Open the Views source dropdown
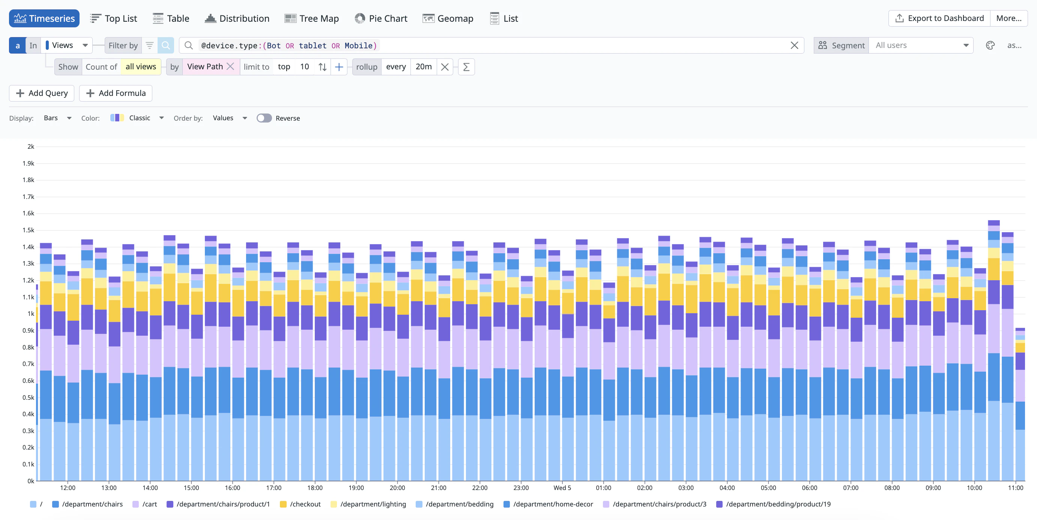Image resolution: width=1037 pixels, height=520 pixels. click(67, 45)
